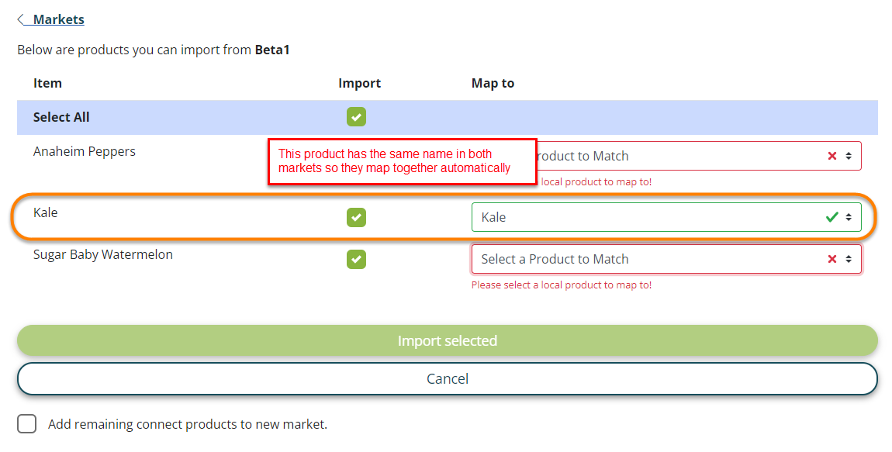Screen dimensions: 892x452
Task: Expand the Anaheim Peppers mapping dropdown arrows
Action: pyautogui.click(x=849, y=156)
